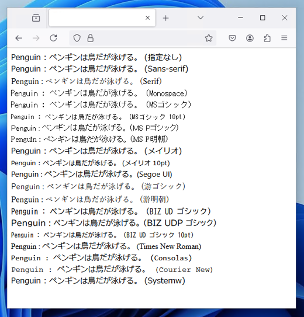Viewport: 304px width, 317px height.
Task: Click the line labeled (游ゴシック)
Action: click(x=98, y=186)
